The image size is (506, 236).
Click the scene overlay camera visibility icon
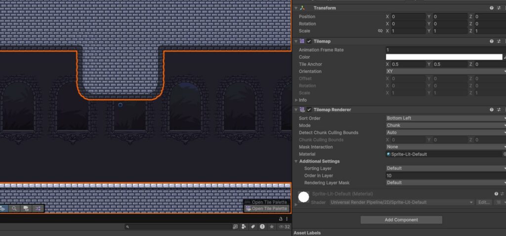point(26,208)
